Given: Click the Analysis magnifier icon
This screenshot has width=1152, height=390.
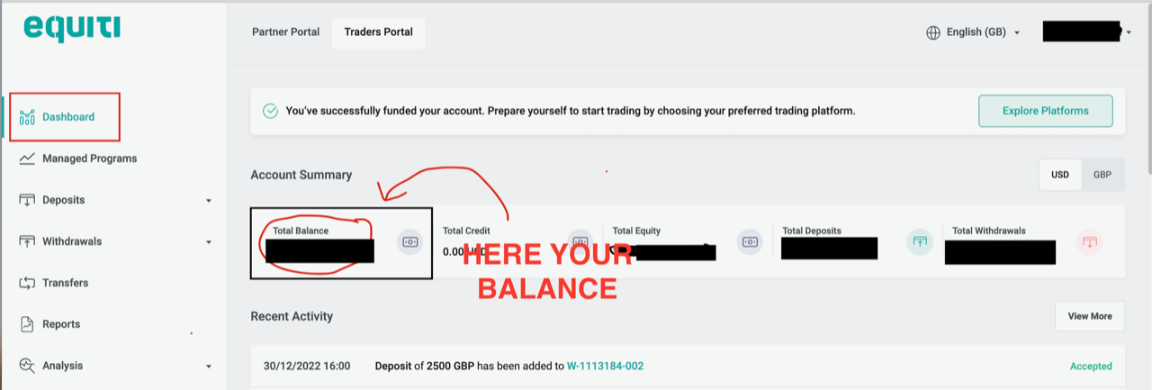Looking at the screenshot, I should tap(27, 366).
